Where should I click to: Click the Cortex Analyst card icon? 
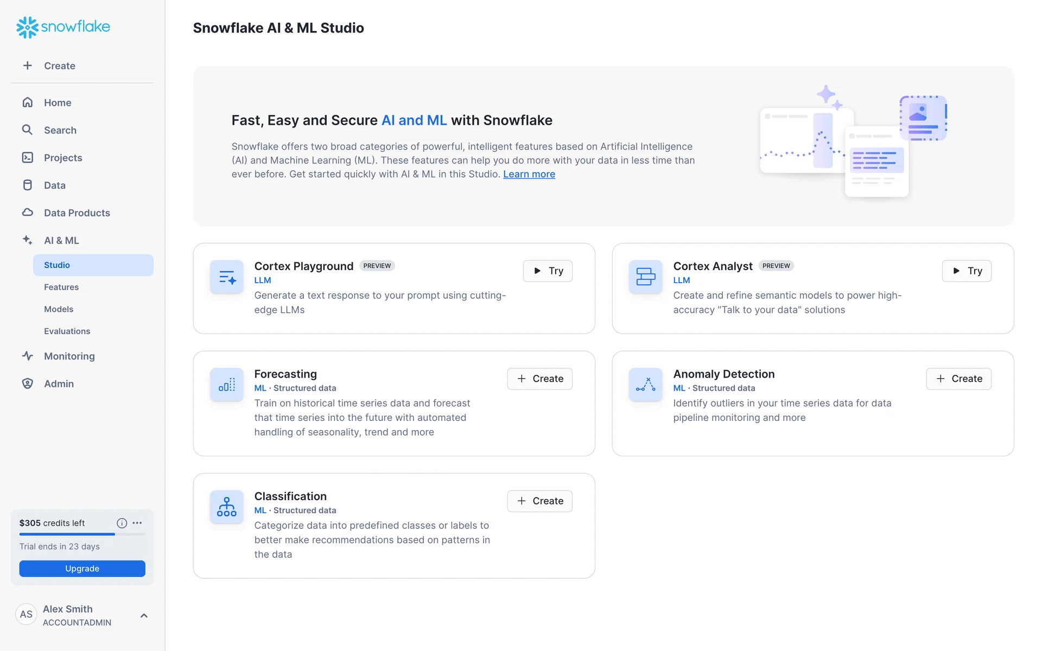click(645, 277)
